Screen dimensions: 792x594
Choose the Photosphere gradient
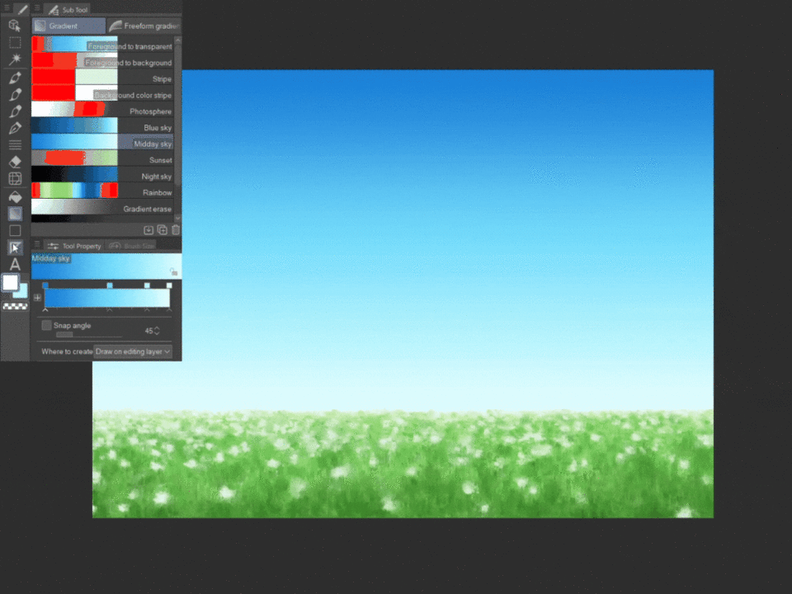[x=102, y=109]
